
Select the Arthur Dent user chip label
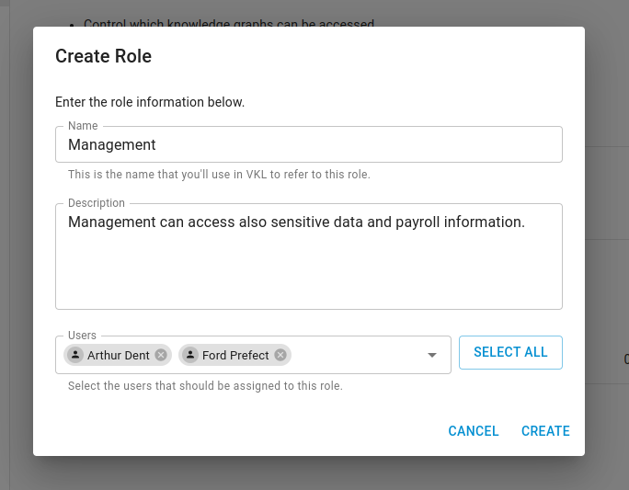click(119, 355)
